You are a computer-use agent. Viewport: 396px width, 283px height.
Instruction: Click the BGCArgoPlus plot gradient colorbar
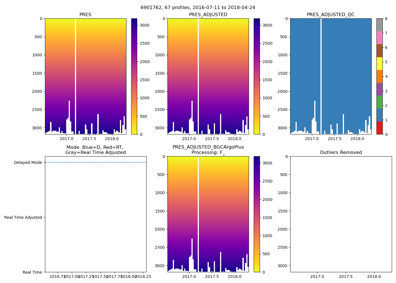click(x=257, y=214)
